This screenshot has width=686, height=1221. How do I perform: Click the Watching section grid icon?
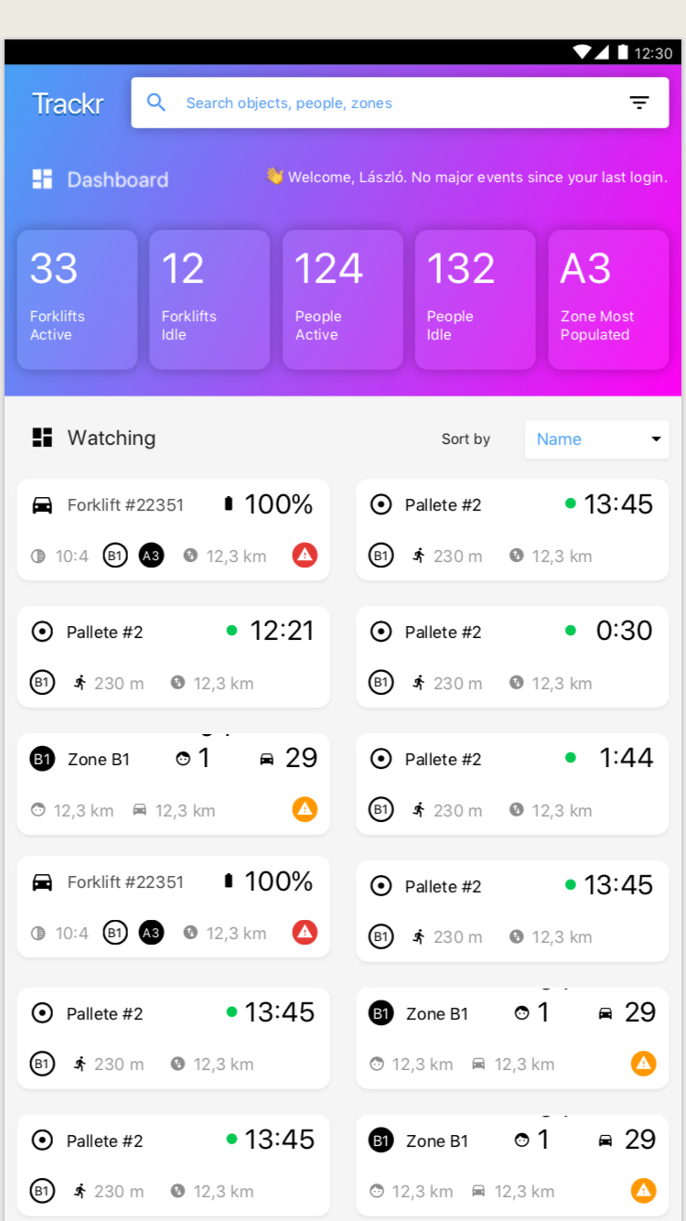click(x=42, y=438)
